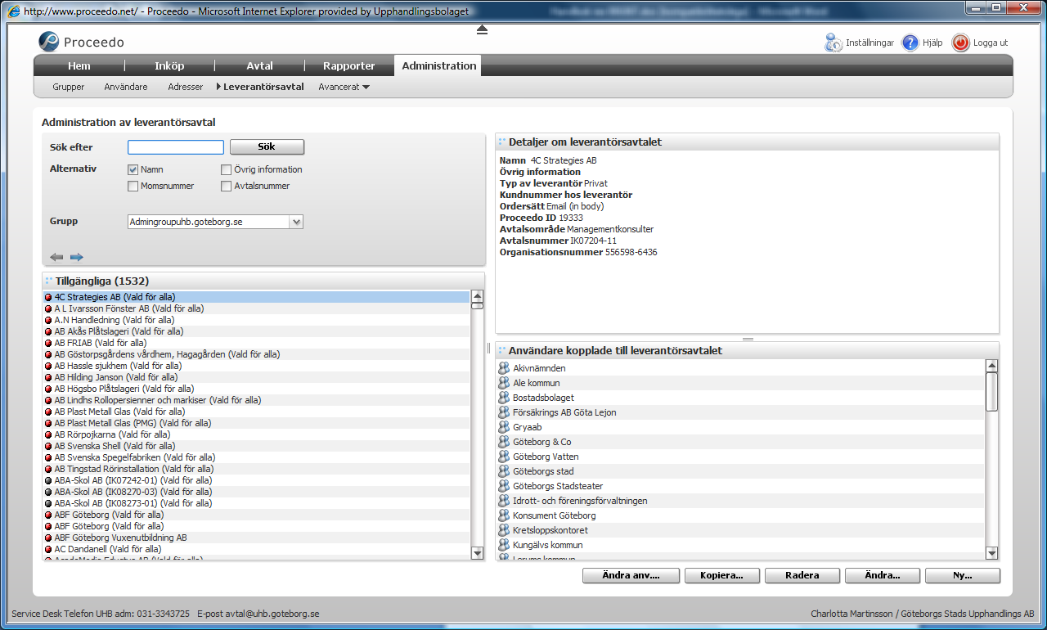Click user icon beside Konsument Göteborg

coord(504,515)
